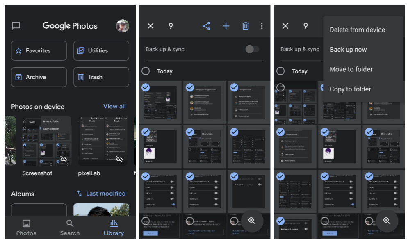Open the pixelLab device folder thumbnail

tap(103, 141)
